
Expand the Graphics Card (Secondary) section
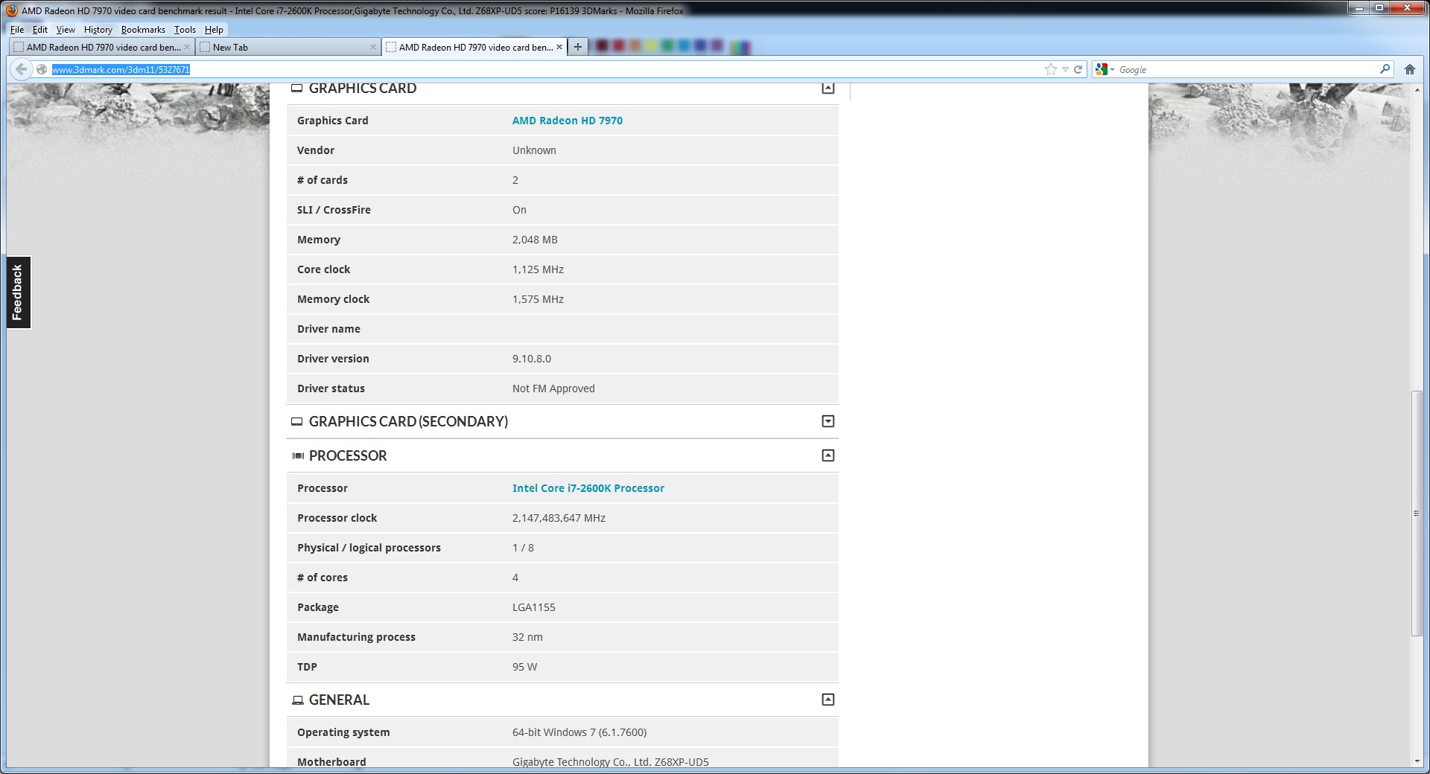click(827, 421)
